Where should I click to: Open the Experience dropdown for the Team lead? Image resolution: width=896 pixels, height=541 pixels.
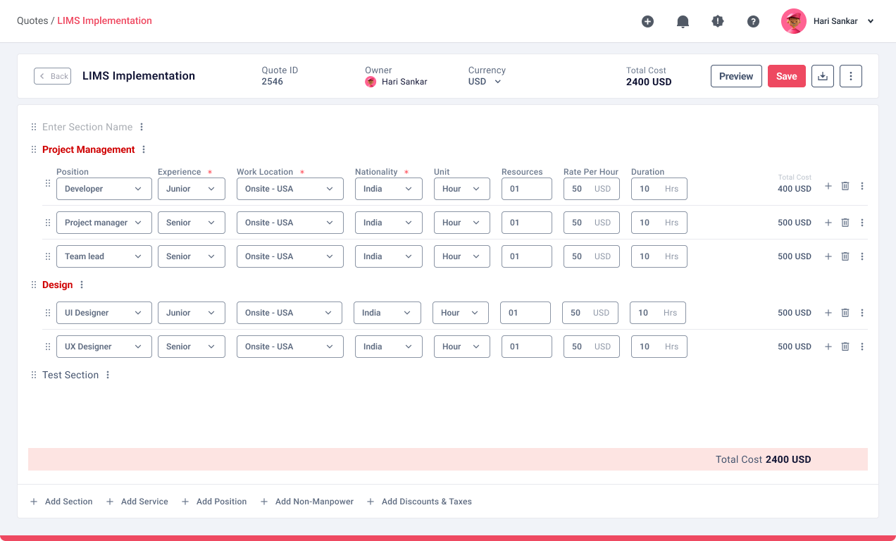pos(192,256)
